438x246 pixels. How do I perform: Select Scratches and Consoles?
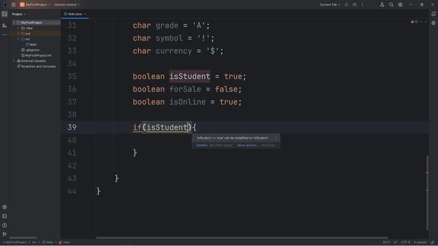point(36,66)
